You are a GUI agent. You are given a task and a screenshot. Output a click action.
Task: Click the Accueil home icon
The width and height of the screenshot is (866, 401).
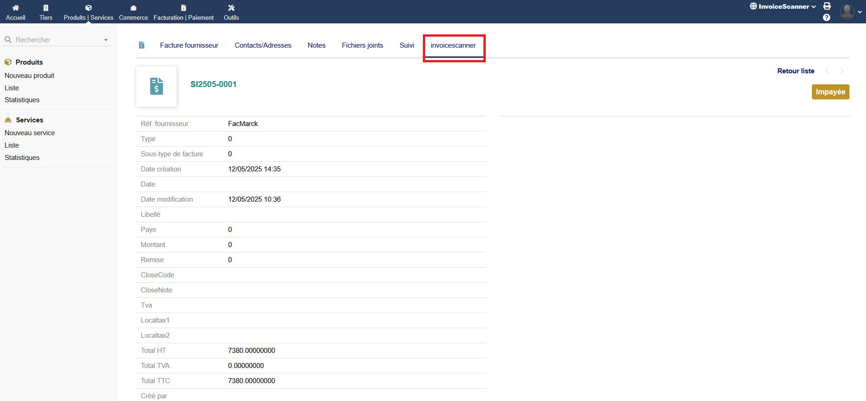pyautogui.click(x=16, y=8)
